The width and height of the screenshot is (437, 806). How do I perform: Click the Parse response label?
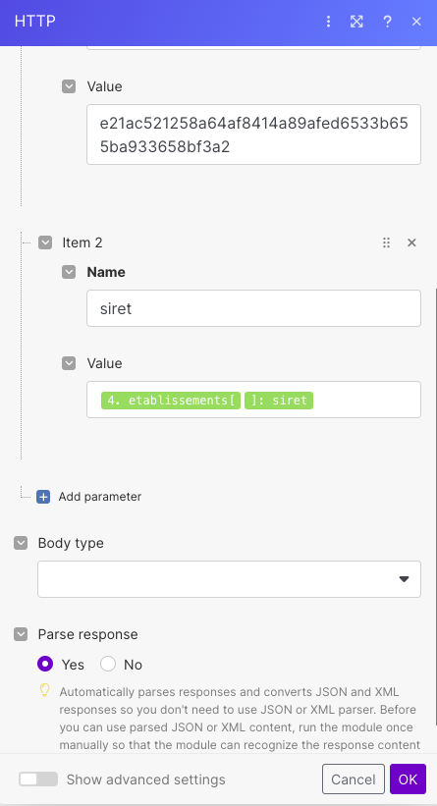[88, 635]
